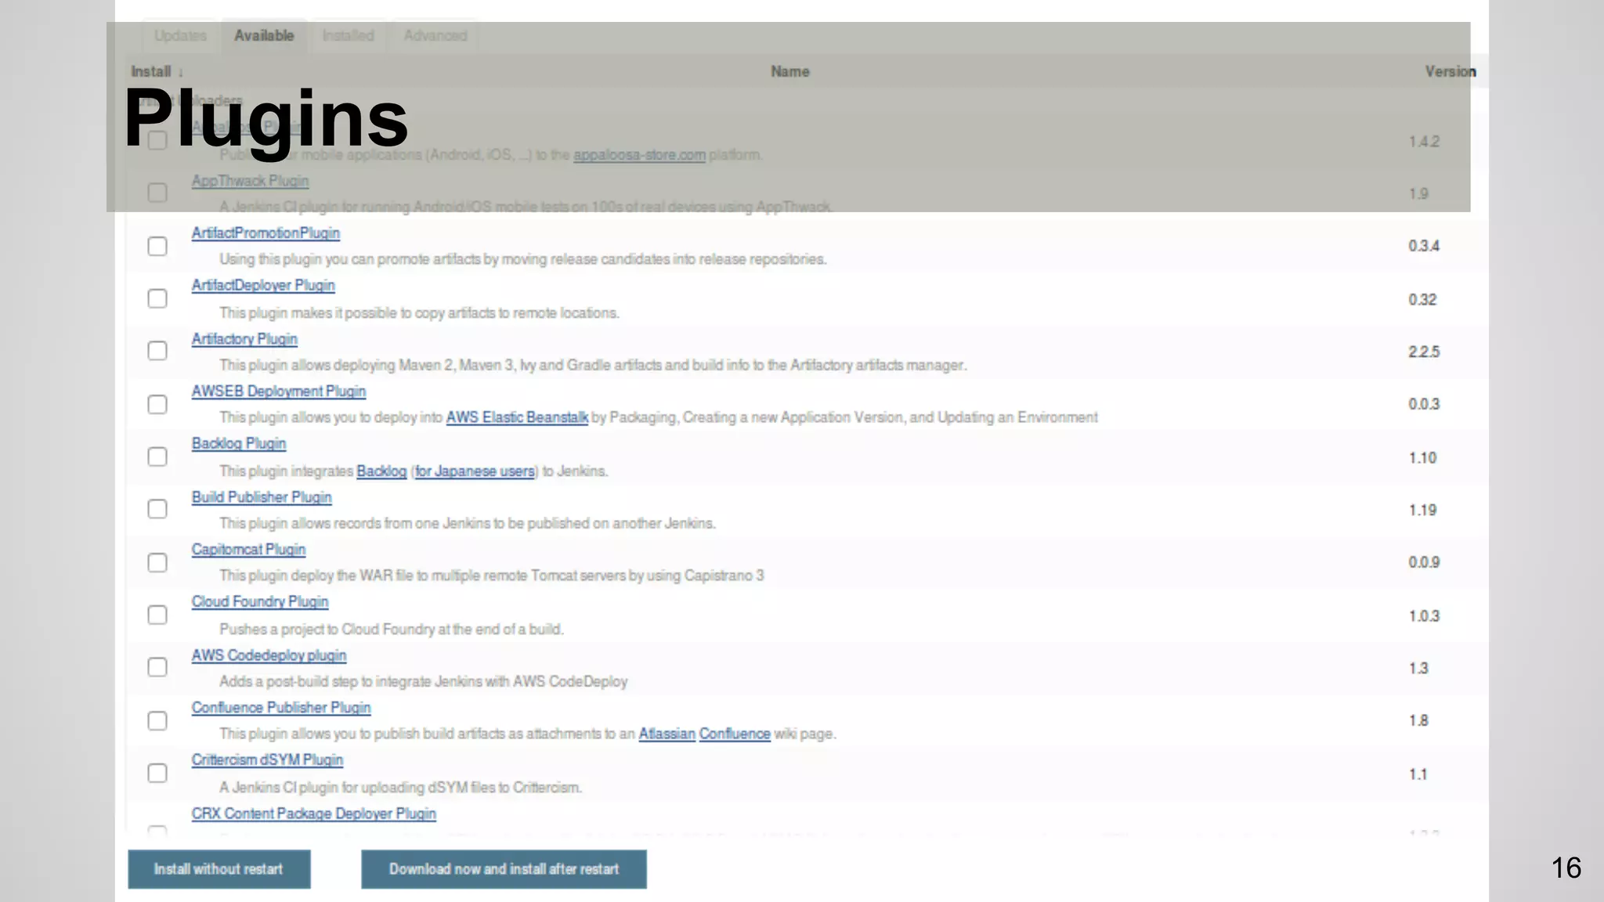Click version 0.0.3 of AWSEB Deployment
1604x902 pixels.
click(x=1423, y=404)
